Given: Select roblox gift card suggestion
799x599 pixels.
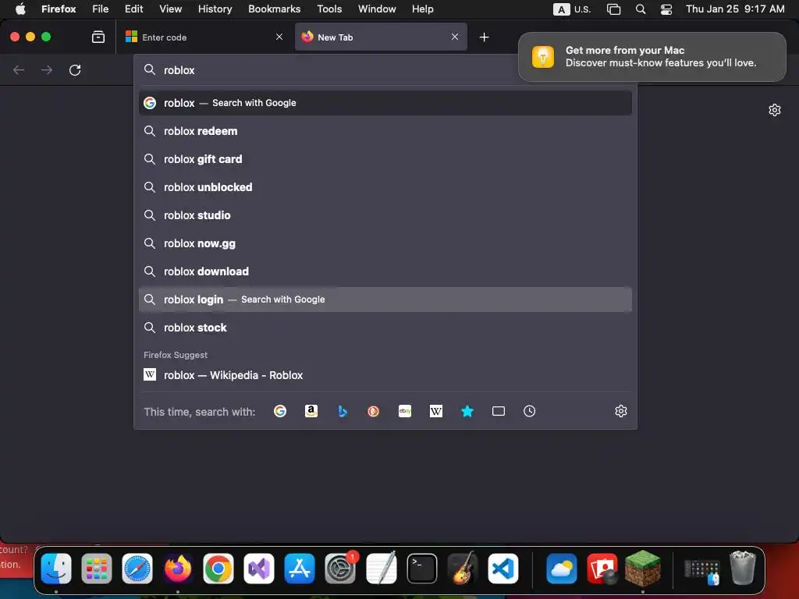Looking at the screenshot, I should tap(385, 159).
